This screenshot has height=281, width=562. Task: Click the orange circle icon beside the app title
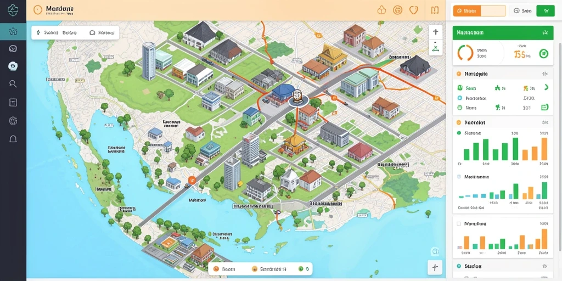pos(38,10)
